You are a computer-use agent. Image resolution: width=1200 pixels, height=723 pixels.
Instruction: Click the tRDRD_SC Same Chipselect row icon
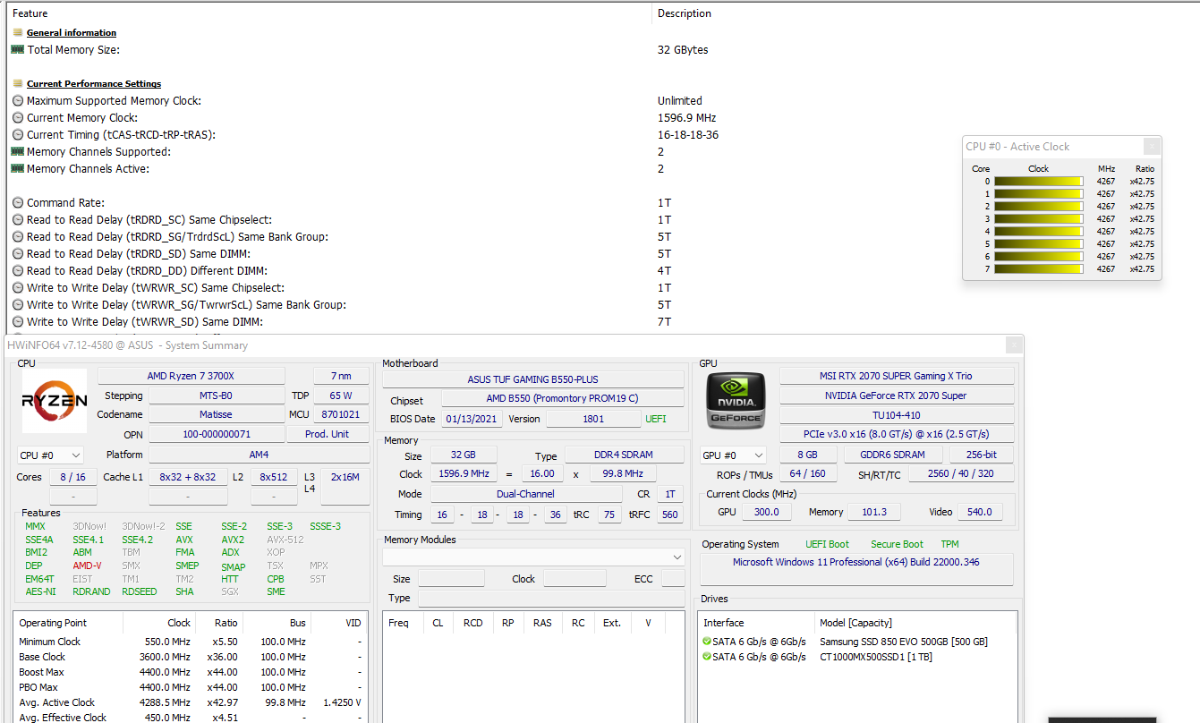coord(17,220)
